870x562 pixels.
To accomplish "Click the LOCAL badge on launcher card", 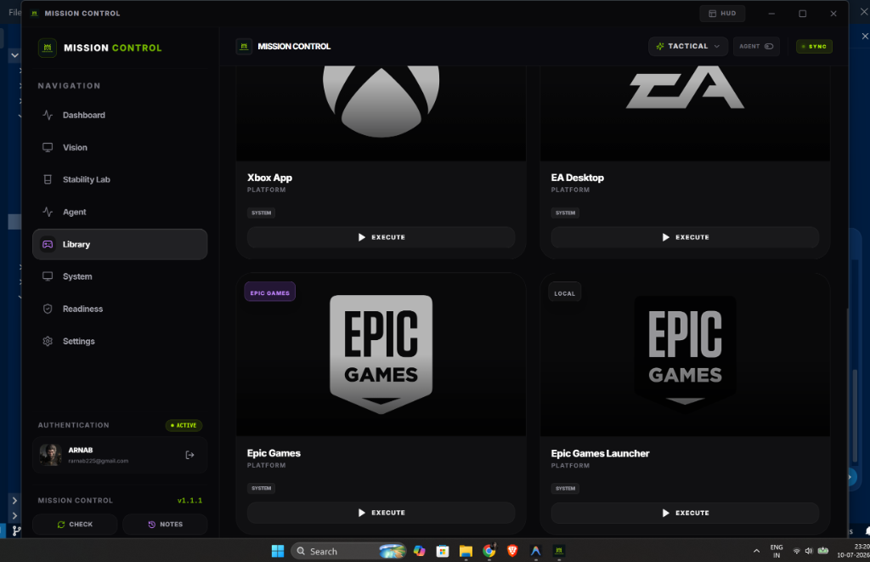I will pos(564,293).
